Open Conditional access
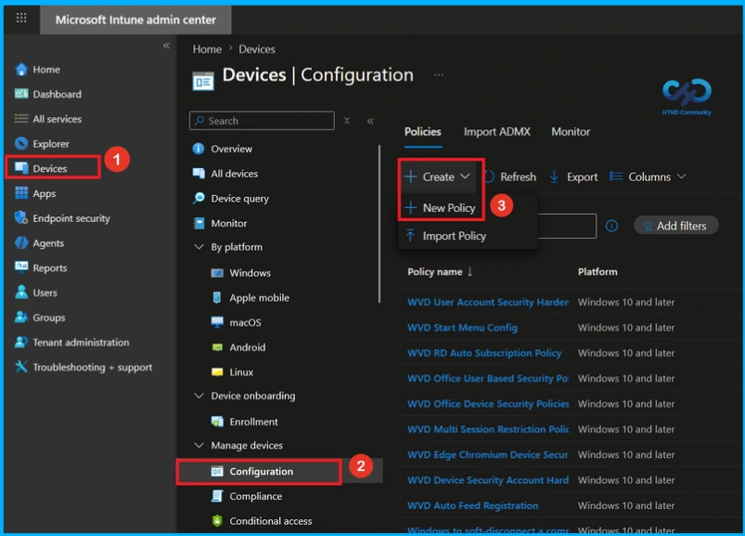This screenshot has height=536, width=745. 271,521
